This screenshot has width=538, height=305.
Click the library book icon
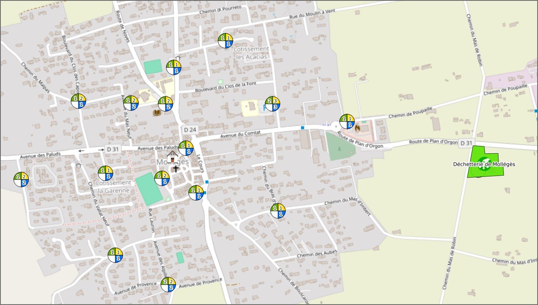point(157,113)
